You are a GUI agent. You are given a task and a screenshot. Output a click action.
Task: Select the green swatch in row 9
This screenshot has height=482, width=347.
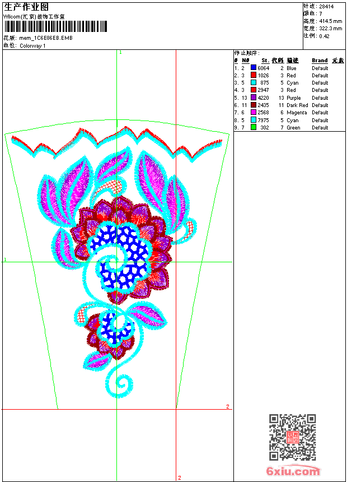(254, 127)
